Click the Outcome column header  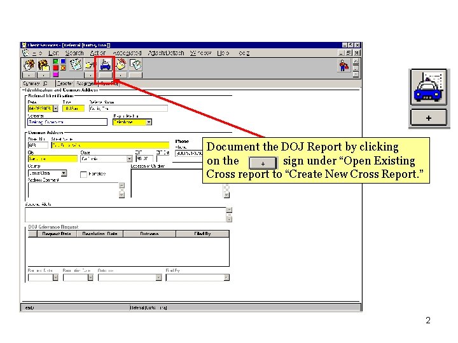point(149,234)
